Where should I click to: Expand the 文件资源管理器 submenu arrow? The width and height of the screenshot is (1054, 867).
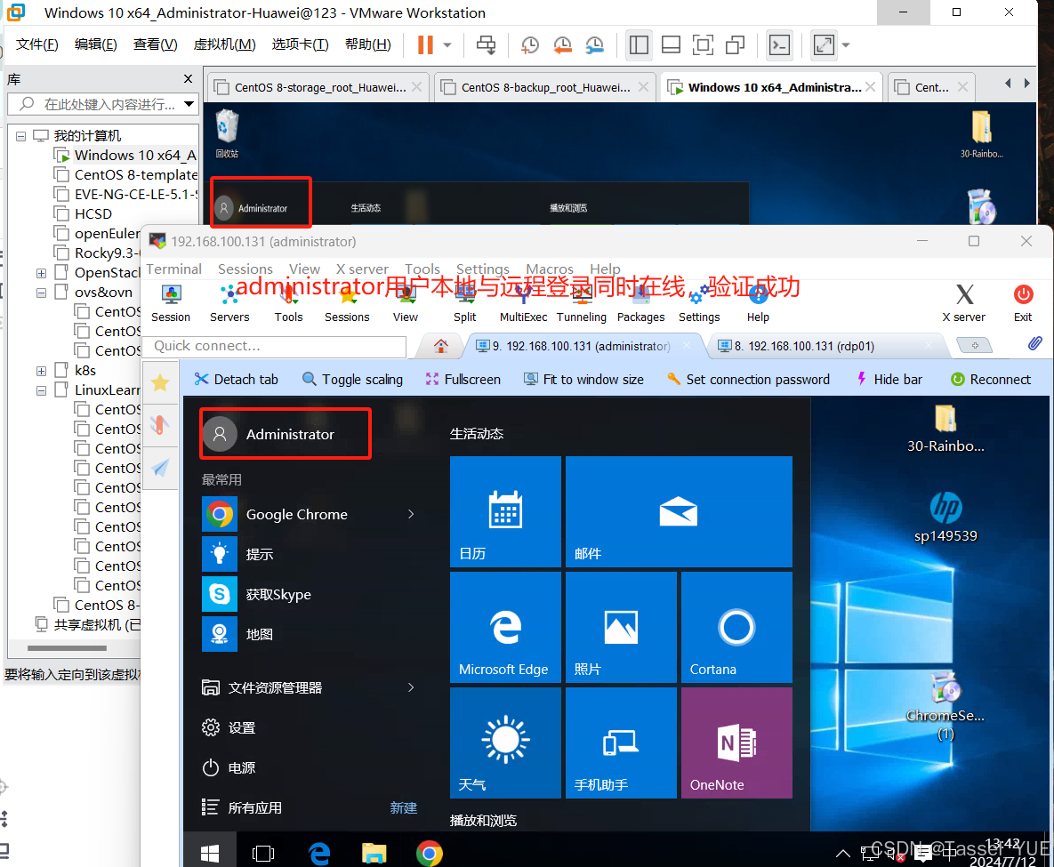pyautogui.click(x=411, y=687)
